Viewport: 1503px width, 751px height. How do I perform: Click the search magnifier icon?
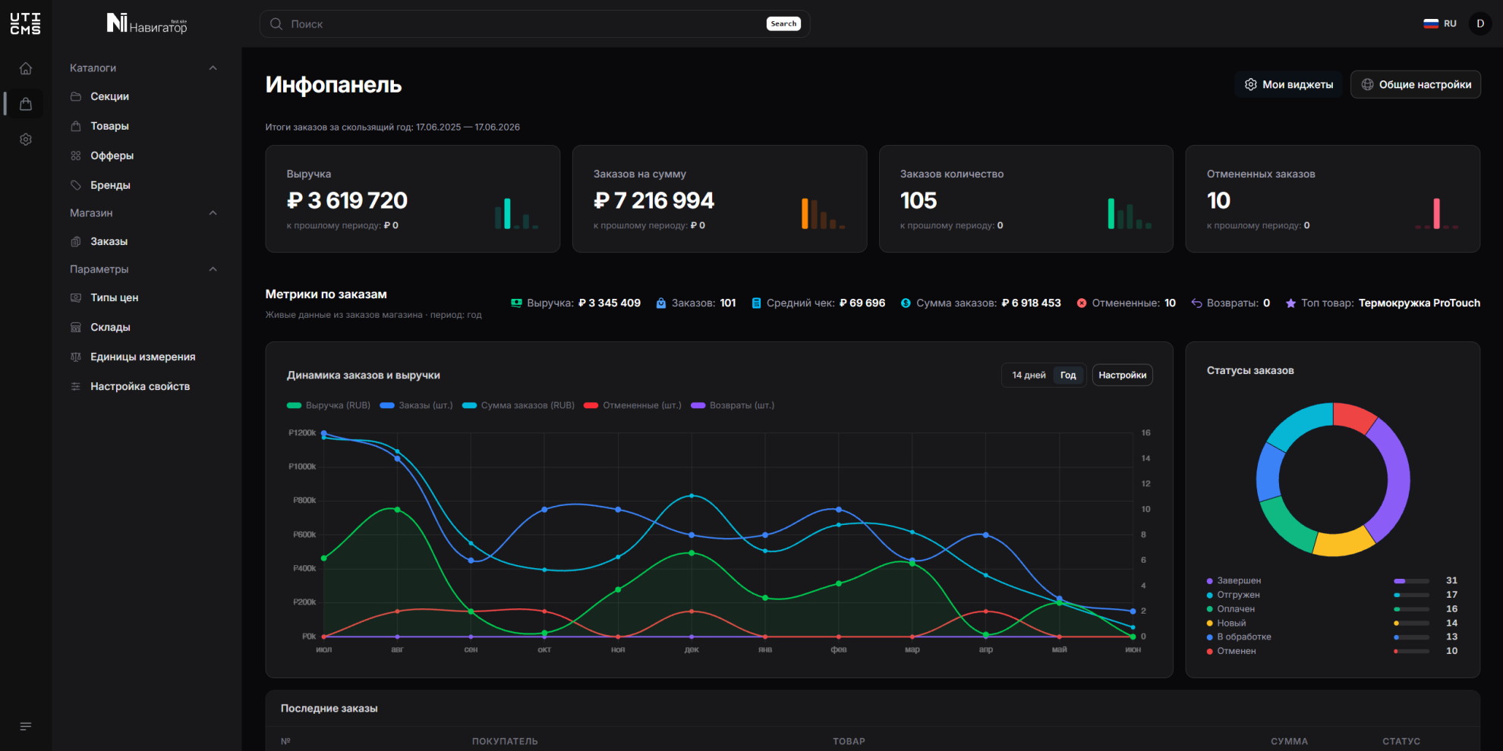(276, 24)
